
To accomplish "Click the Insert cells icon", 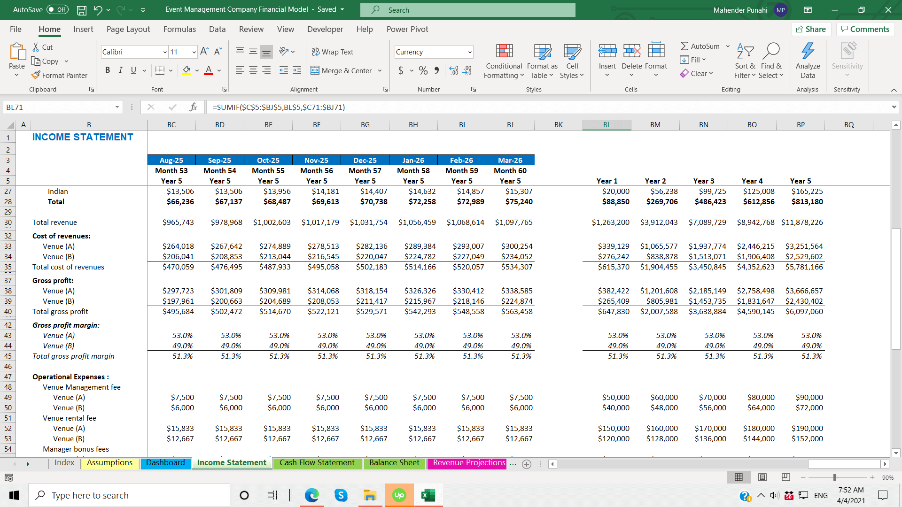I will (607, 51).
